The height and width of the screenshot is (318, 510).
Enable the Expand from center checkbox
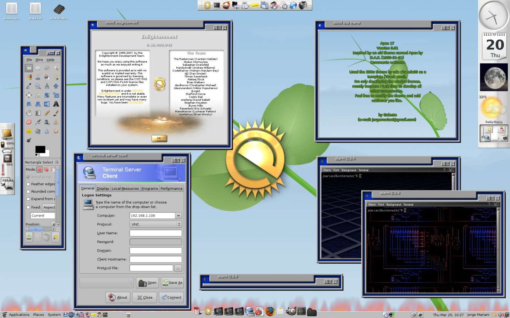28,199
